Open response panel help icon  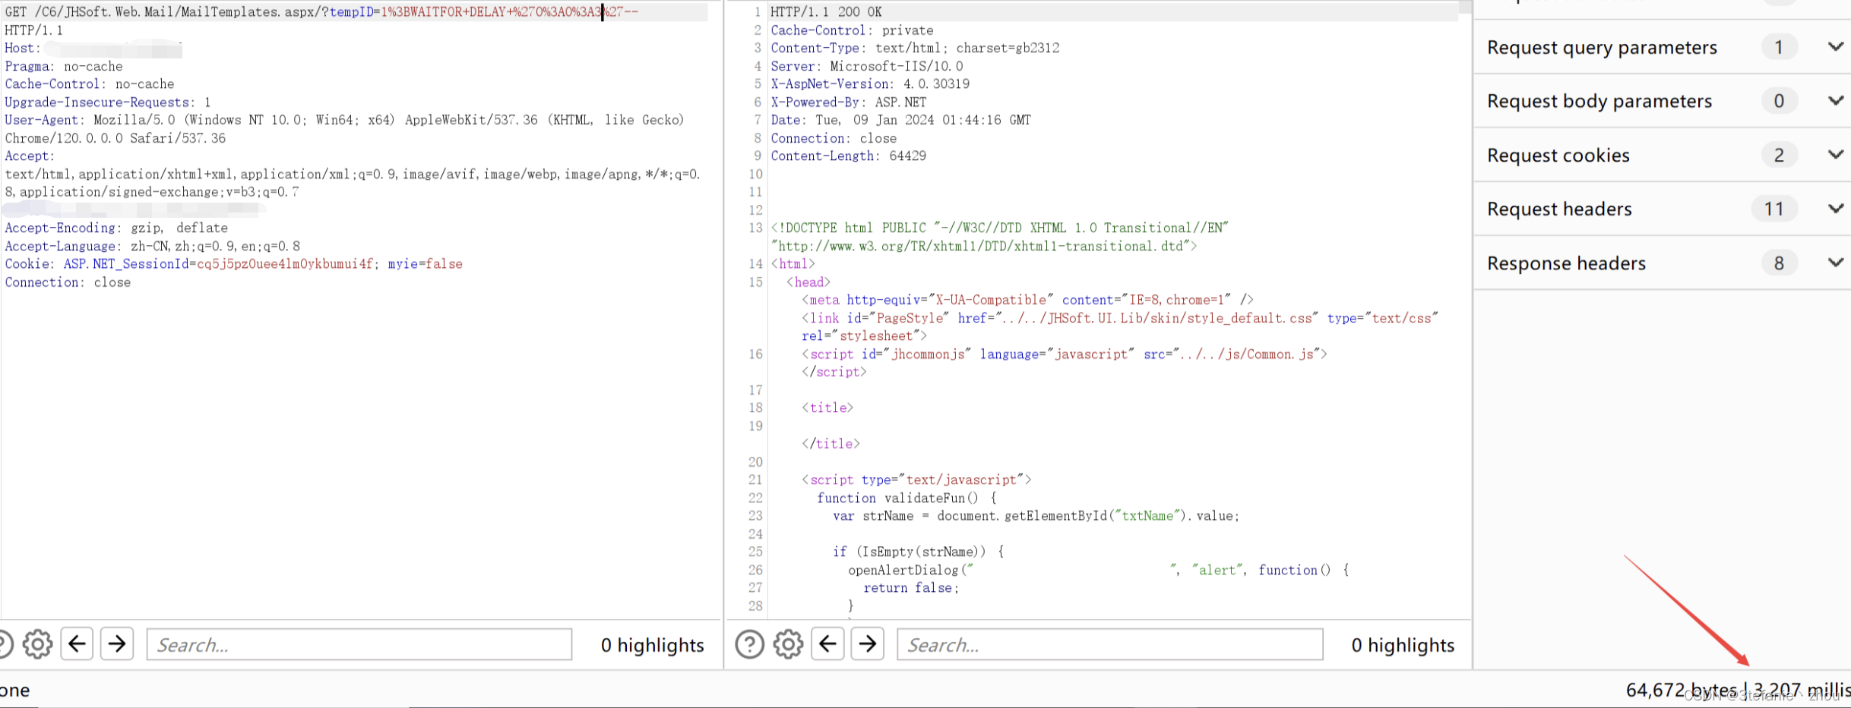[749, 644]
